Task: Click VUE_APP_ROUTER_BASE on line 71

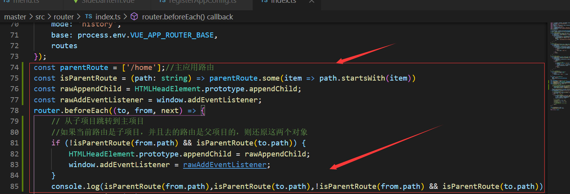Action: pos(172,35)
